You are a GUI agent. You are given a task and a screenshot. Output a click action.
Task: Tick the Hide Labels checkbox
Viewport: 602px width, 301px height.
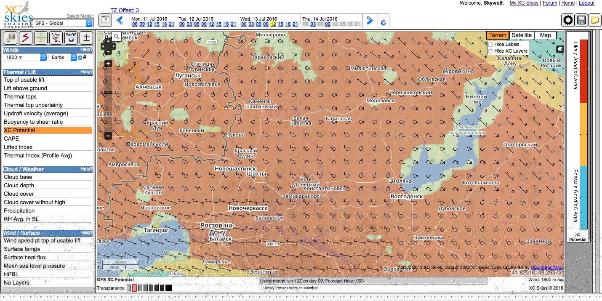490,45
